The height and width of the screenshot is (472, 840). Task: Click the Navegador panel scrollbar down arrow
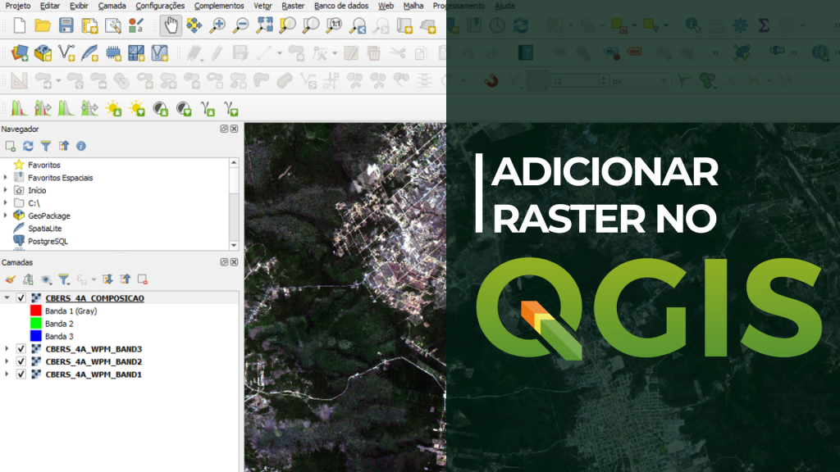coord(234,245)
